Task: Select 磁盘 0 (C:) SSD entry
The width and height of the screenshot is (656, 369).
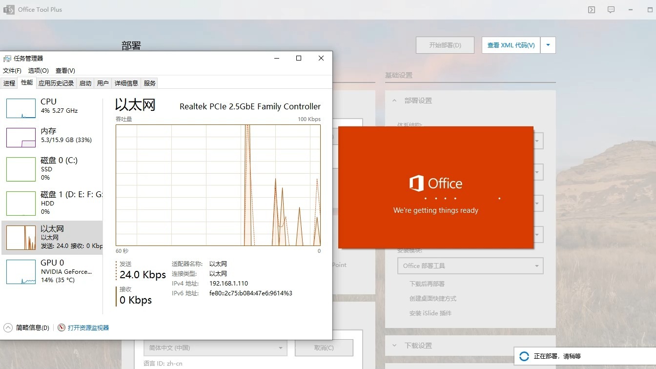Action: pos(52,169)
